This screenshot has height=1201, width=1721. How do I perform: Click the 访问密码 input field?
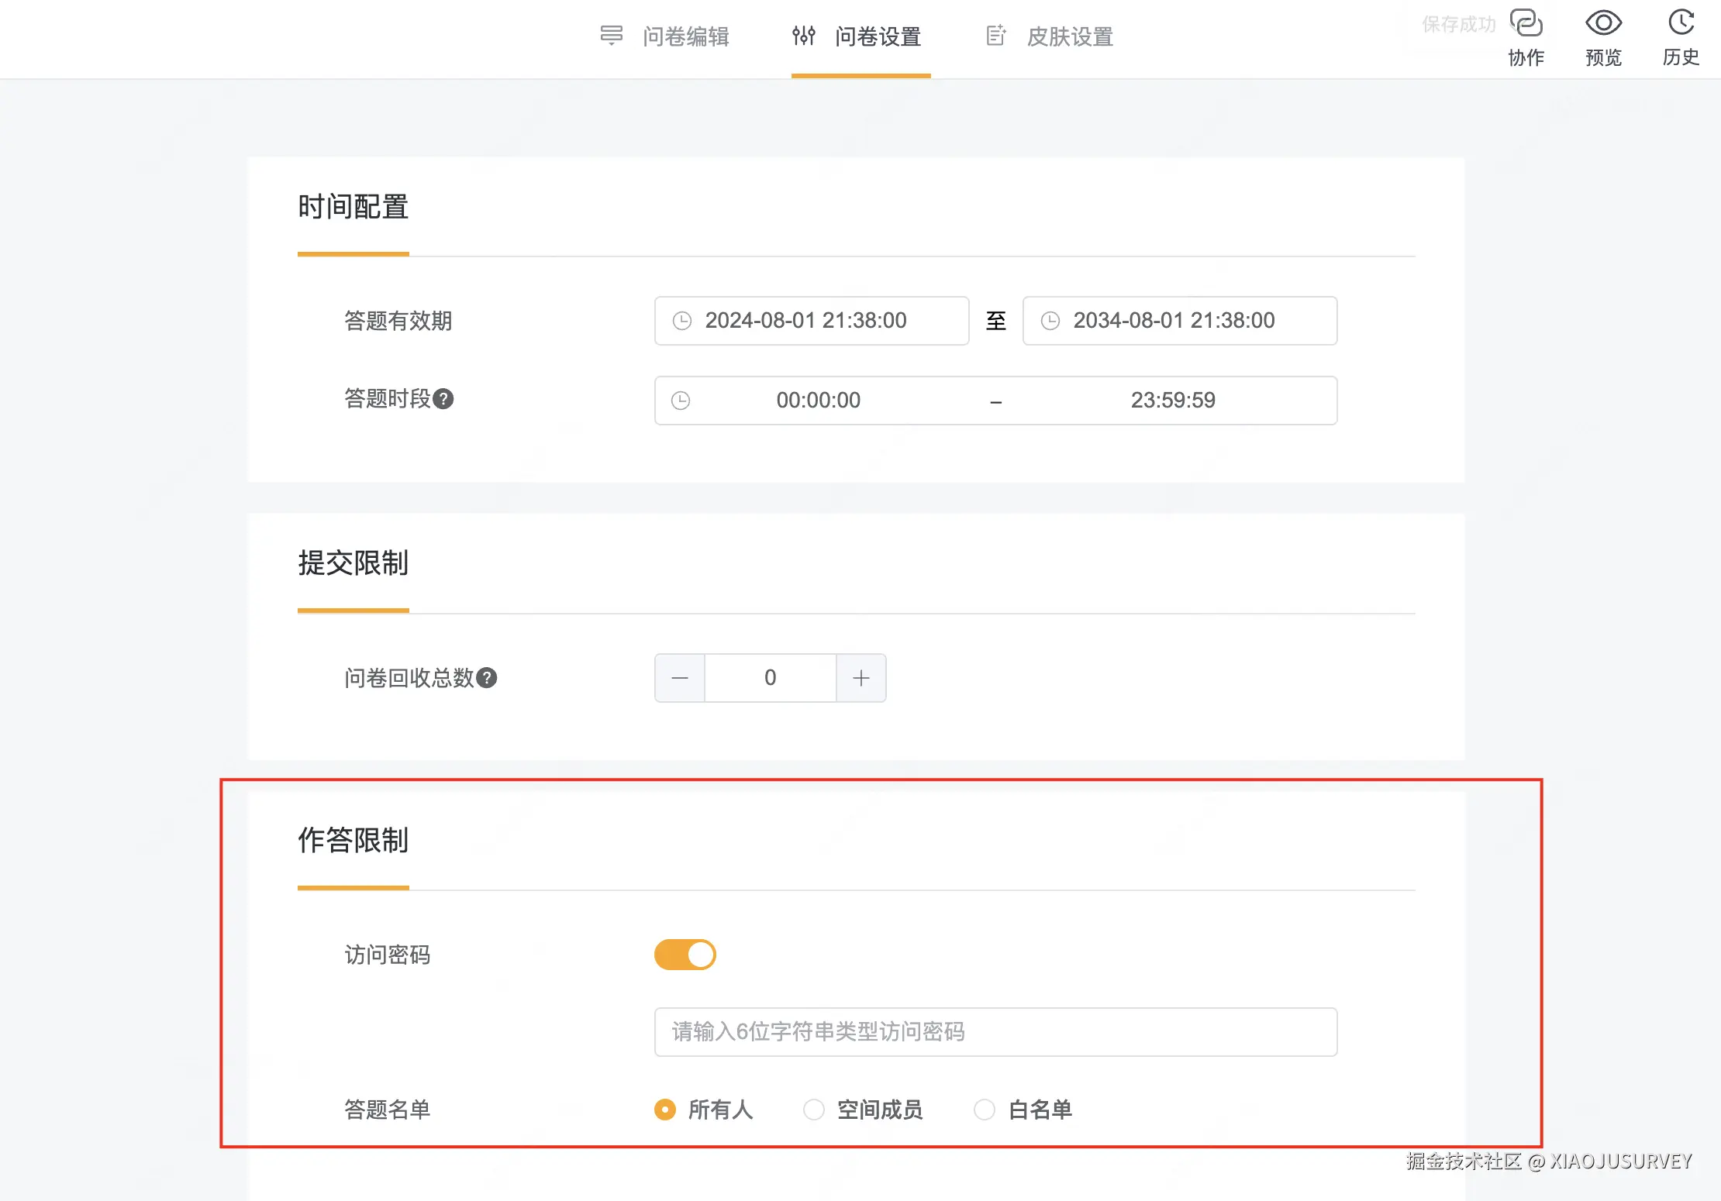click(995, 1032)
